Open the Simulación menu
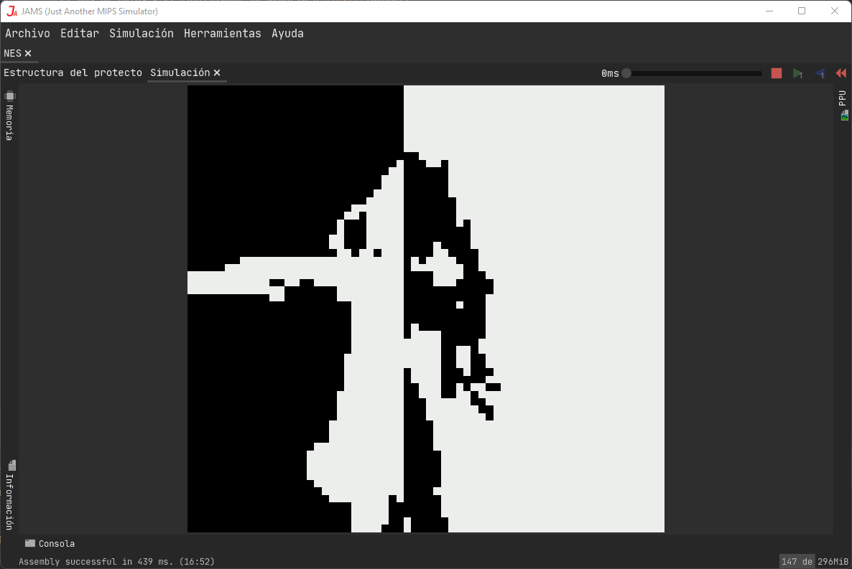Viewport: 852px width, 569px height. pyautogui.click(x=141, y=33)
